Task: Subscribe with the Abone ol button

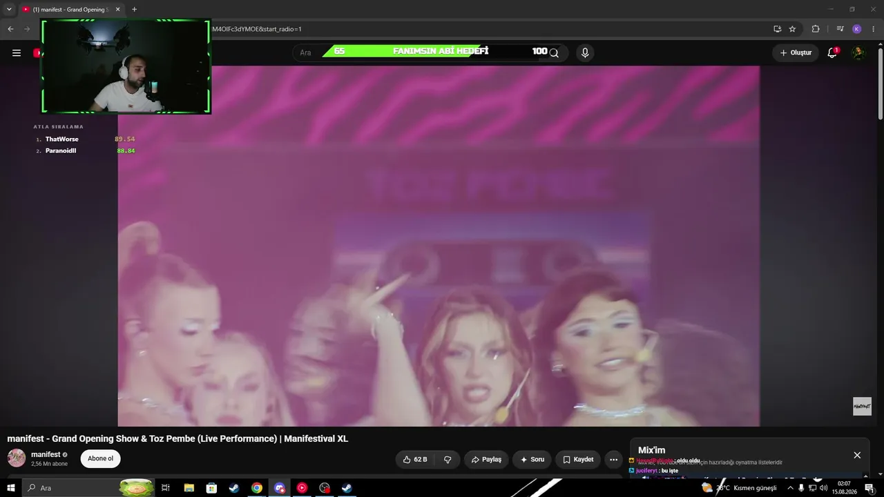Action: 100,458
